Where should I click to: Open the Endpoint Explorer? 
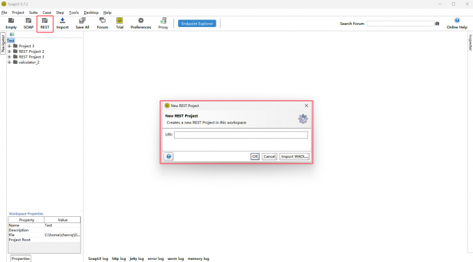click(x=197, y=24)
